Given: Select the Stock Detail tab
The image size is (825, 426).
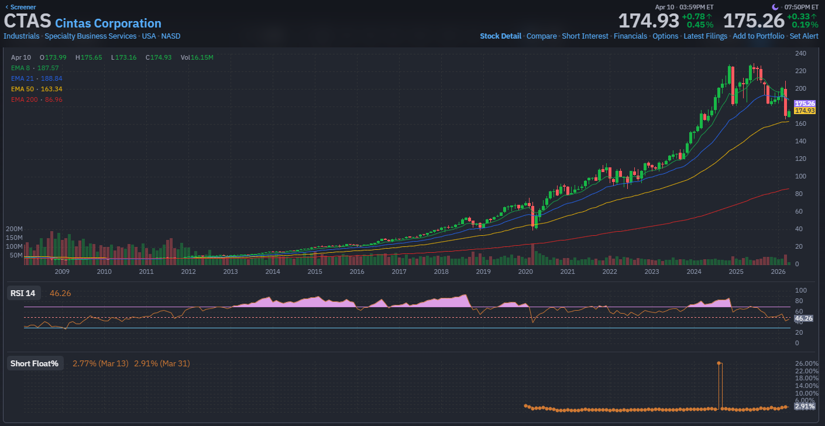Looking at the screenshot, I should coord(500,36).
